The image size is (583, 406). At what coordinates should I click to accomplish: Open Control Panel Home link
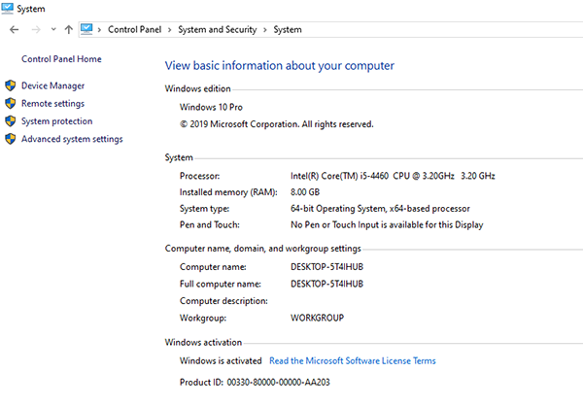[61, 59]
